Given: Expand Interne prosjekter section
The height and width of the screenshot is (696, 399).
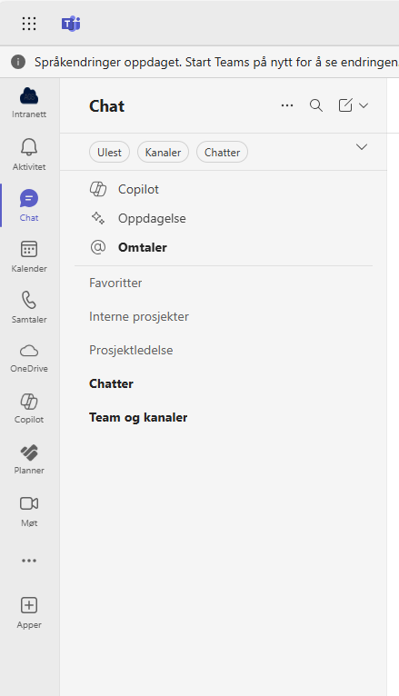Looking at the screenshot, I should [139, 316].
